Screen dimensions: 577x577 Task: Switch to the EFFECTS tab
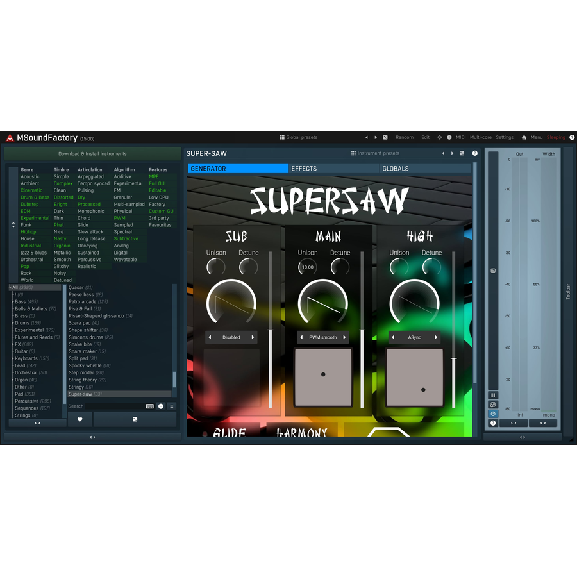(333, 169)
